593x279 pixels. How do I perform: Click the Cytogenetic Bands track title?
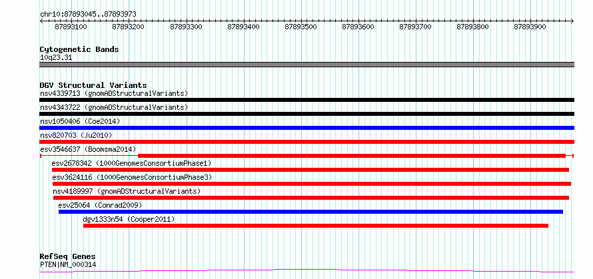79,49
